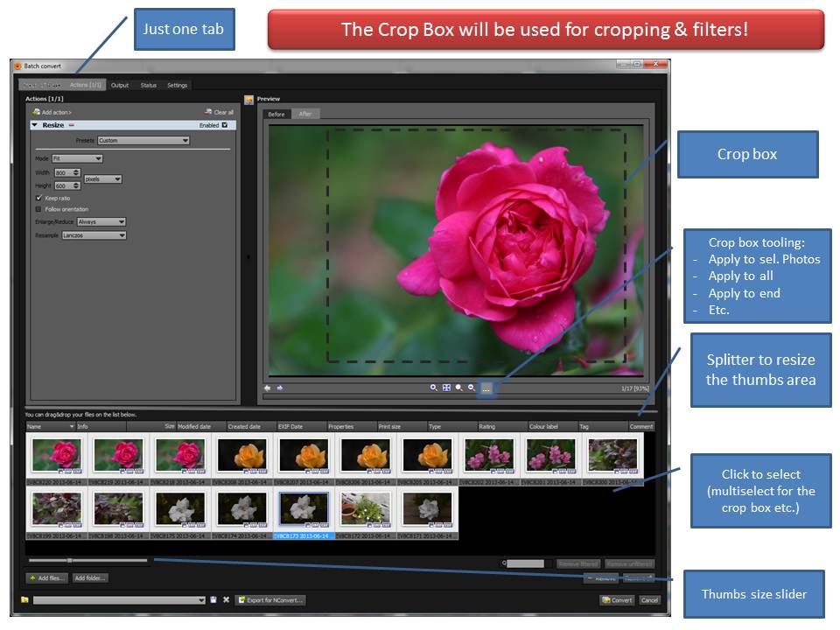Switch to the Settings tab
The image size is (840, 630).
point(178,85)
